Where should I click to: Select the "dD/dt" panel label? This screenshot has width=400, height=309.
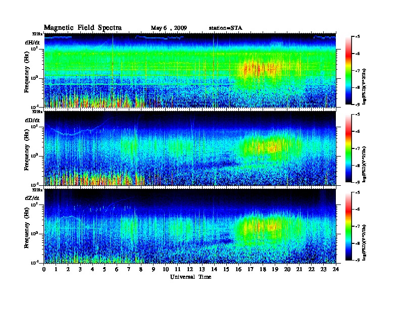tap(32, 120)
